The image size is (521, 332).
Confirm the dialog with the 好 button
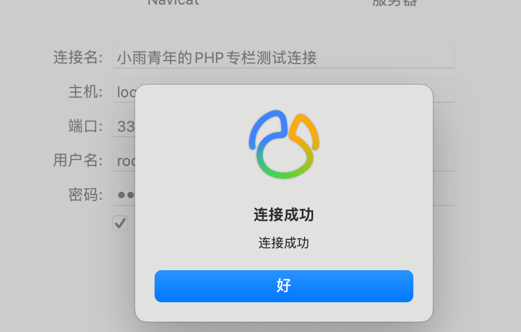point(284,286)
